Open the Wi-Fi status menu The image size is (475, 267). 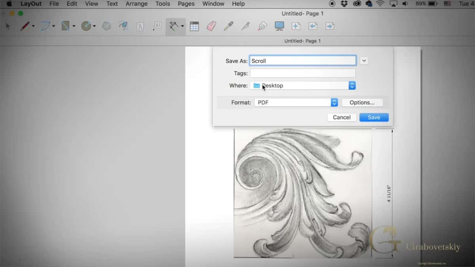coord(381,4)
